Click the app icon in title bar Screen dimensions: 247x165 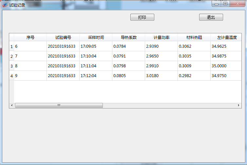[5, 5]
